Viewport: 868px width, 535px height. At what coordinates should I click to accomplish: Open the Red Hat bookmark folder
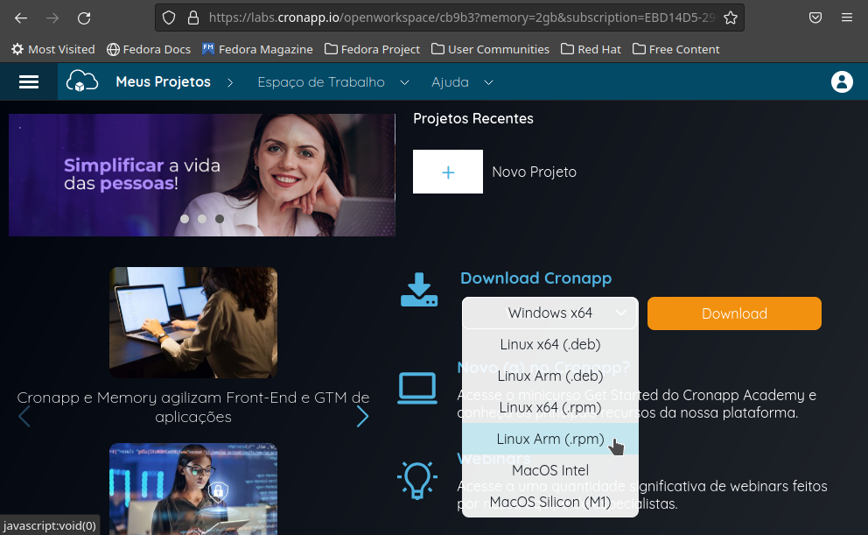pos(591,49)
